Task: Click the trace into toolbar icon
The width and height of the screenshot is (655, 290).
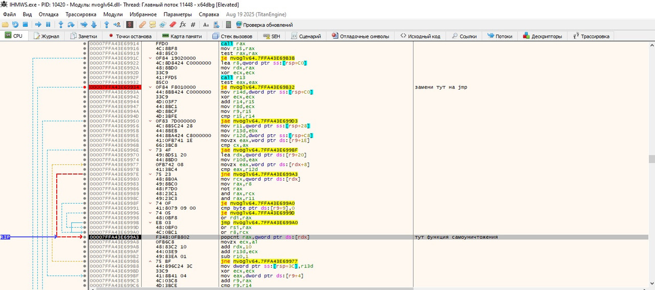Action: pyautogui.click(x=83, y=25)
